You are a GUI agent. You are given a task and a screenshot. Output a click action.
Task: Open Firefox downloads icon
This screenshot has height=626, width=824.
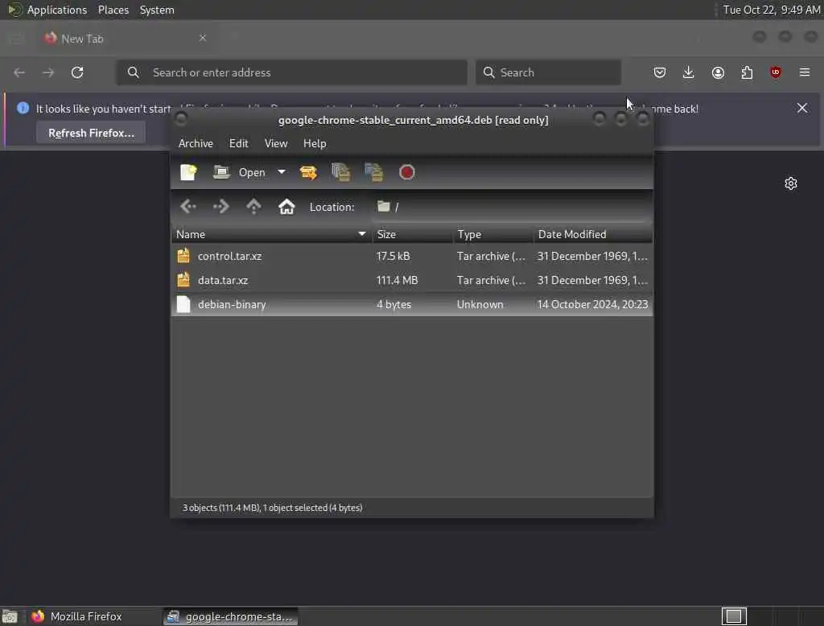pos(689,72)
